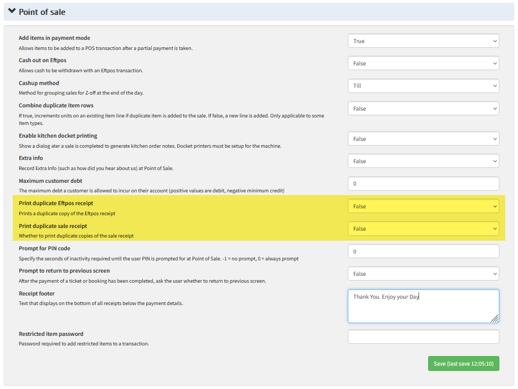Image resolution: width=518 pixels, height=389 pixels.
Task: Open Print duplicate Eftpos receipt dropdown
Action: click(423, 206)
